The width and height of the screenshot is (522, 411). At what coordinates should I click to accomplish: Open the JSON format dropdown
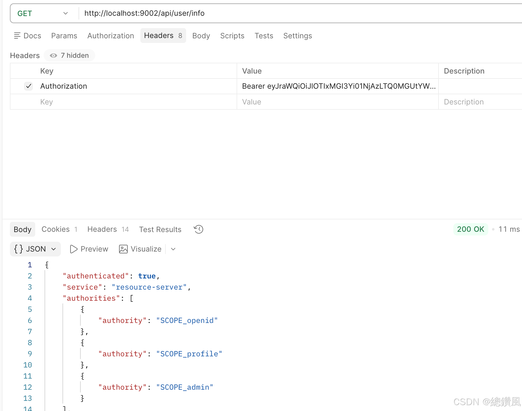tap(35, 249)
